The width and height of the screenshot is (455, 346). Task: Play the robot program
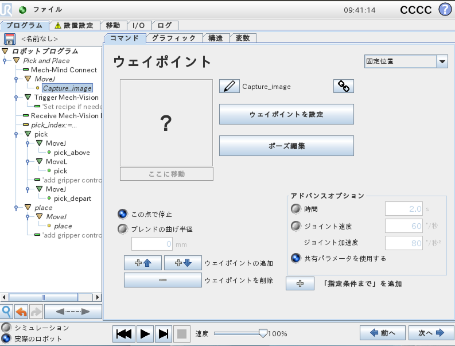[145, 334]
